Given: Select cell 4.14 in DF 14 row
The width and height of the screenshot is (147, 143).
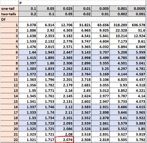Looking at the screenshot, I should (137, 96).
